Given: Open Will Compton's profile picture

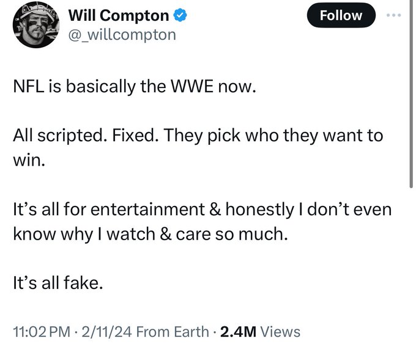Looking at the screenshot, I should [x=36, y=24].
